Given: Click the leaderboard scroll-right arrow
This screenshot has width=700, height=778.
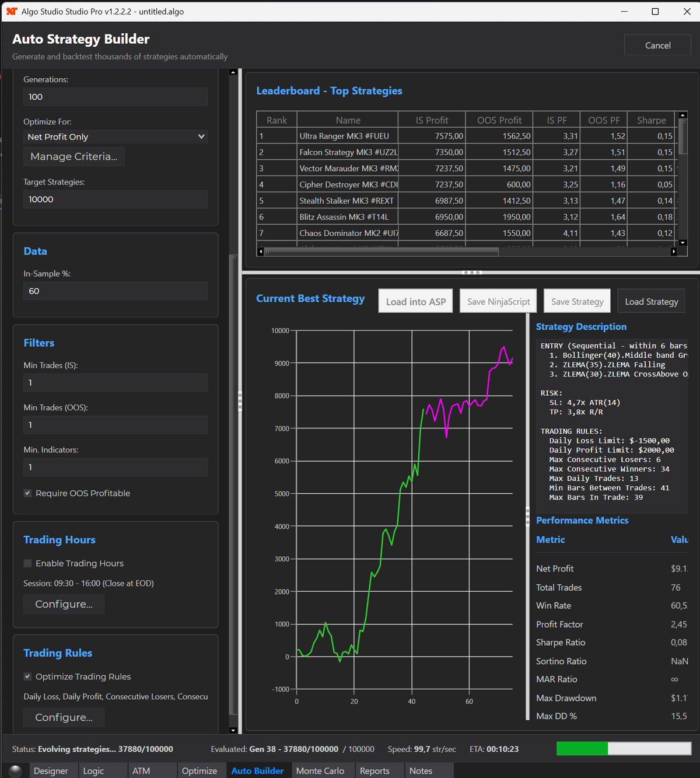Looking at the screenshot, I should coord(674,252).
